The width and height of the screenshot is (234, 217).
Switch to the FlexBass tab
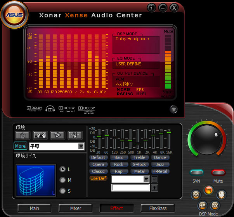(158, 208)
